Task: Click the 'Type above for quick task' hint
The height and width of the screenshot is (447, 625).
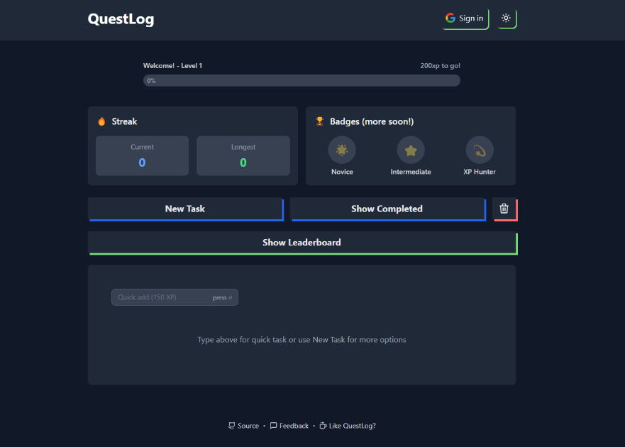Action: 302,340
